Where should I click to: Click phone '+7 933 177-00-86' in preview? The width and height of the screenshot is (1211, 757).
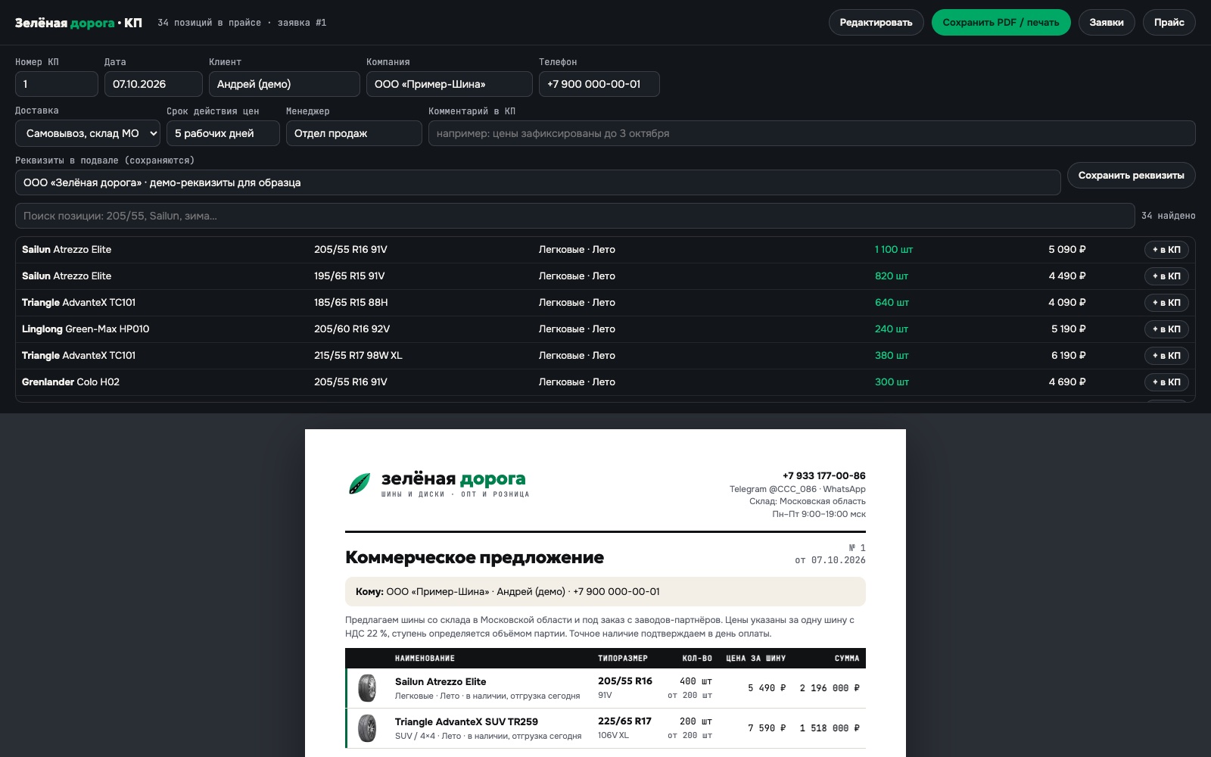[x=824, y=476]
